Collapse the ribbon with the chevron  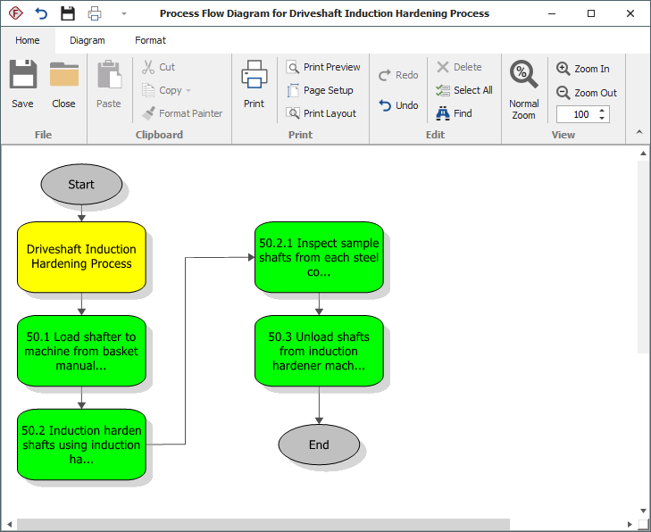point(638,132)
